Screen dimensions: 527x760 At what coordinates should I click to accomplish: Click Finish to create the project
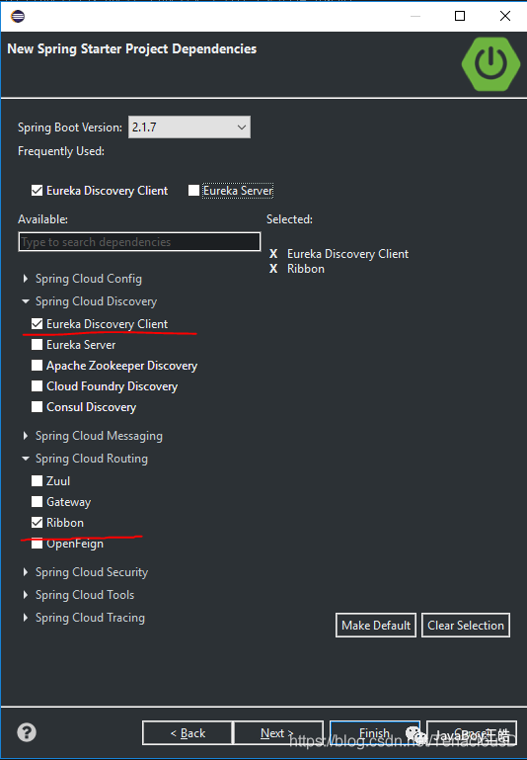[375, 733]
